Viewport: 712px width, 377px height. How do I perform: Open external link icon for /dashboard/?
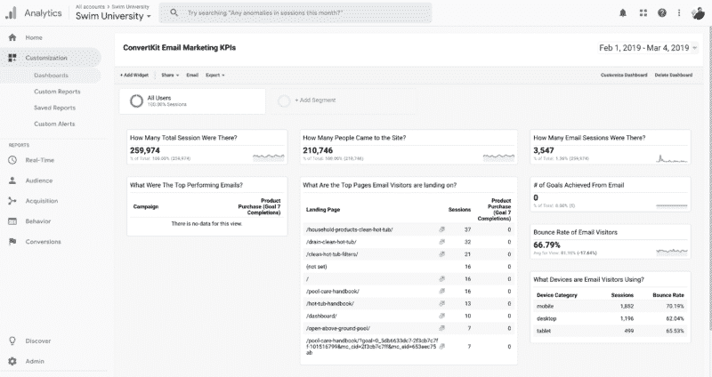441,316
